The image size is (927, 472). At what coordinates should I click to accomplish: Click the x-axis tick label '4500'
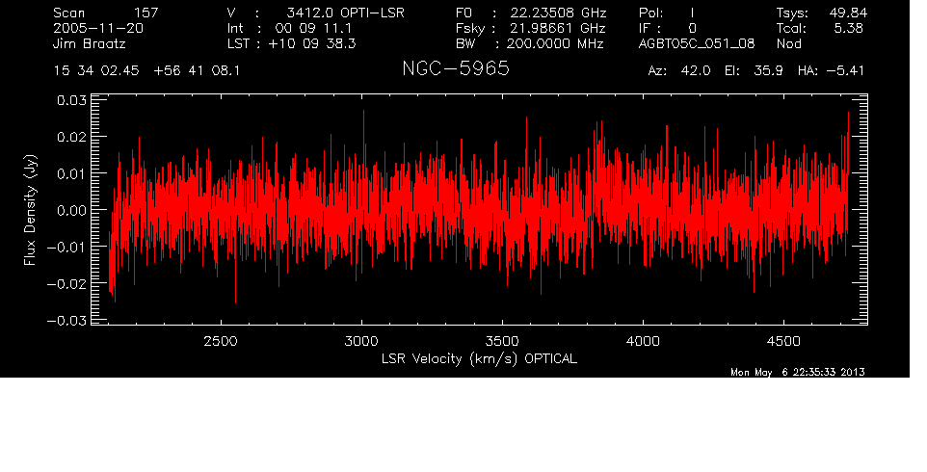pos(783,341)
